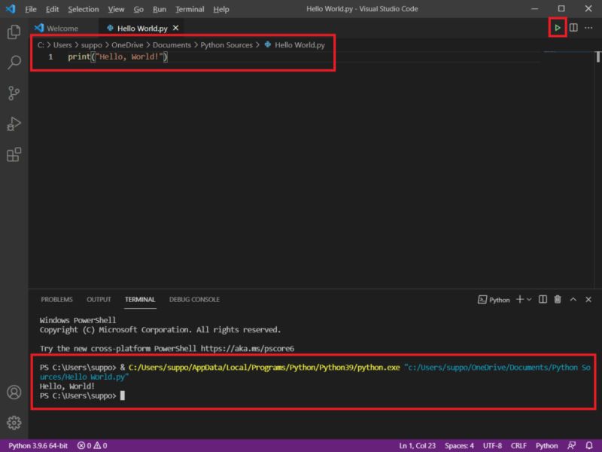Screen dimensions: 602x452
Task: Maximize the terminal panel with chevron
Action: click(573, 299)
